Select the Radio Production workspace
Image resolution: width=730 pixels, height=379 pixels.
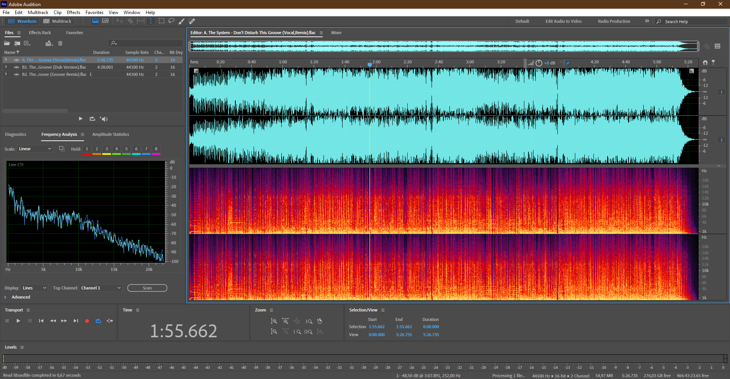(x=614, y=21)
